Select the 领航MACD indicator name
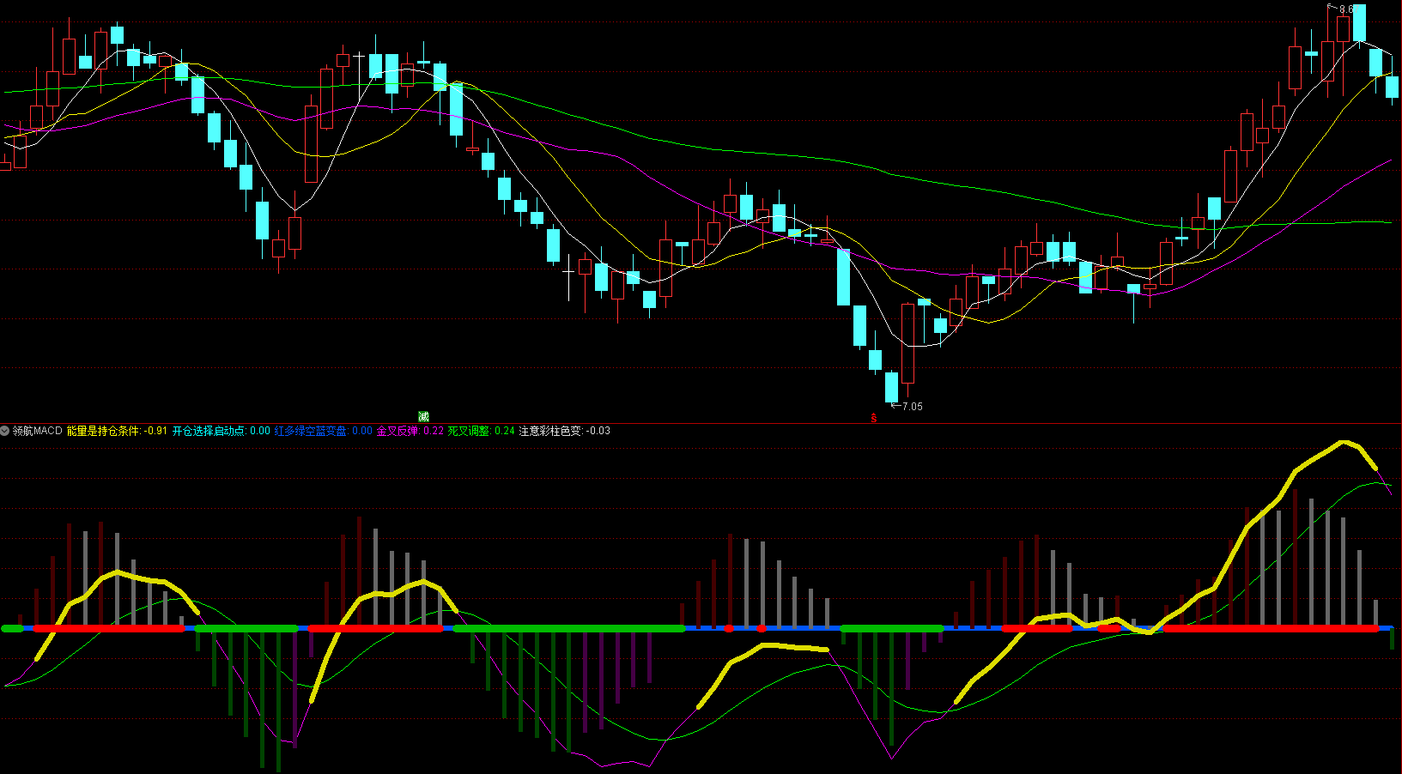This screenshot has height=774, width=1402. 38,431
